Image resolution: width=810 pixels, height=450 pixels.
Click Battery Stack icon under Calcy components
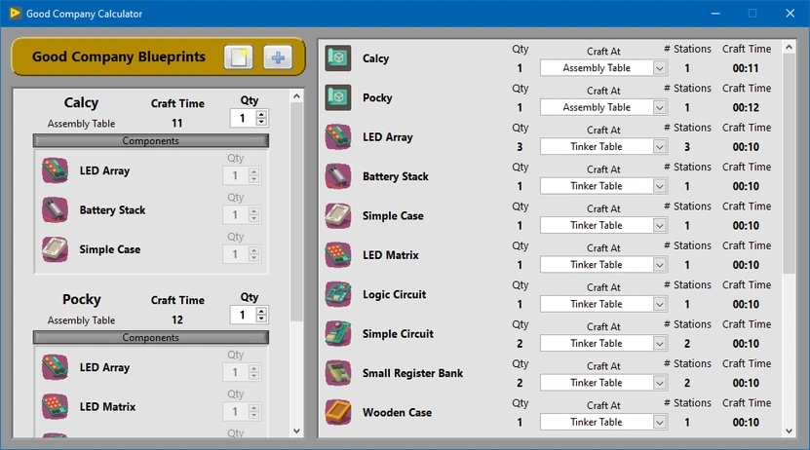pos(55,210)
